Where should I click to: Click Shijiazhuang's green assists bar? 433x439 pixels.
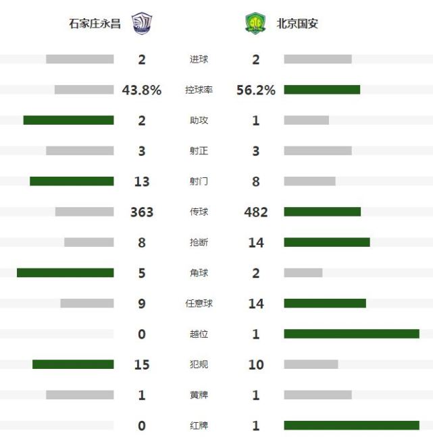pos(68,120)
